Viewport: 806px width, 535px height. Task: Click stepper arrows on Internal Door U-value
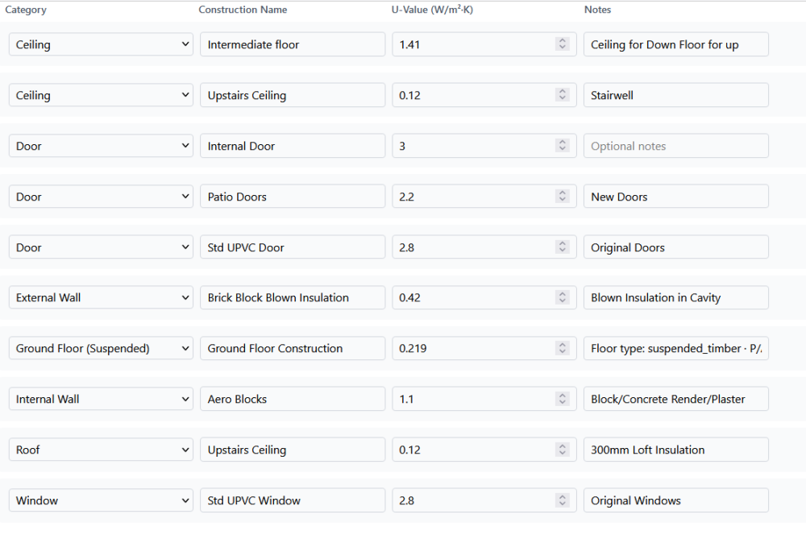(563, 146)
